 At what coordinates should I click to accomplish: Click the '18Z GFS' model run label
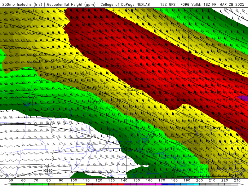(x=168, y=4)
